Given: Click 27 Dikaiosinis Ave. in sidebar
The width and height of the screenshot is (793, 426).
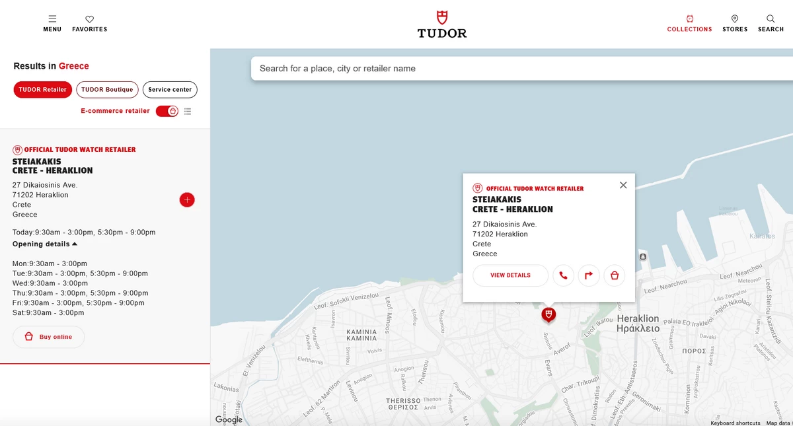Looking at the screenshot, I should point(45,185).
